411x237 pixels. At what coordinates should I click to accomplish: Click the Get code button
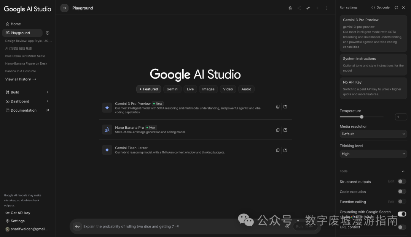(380, 8)
